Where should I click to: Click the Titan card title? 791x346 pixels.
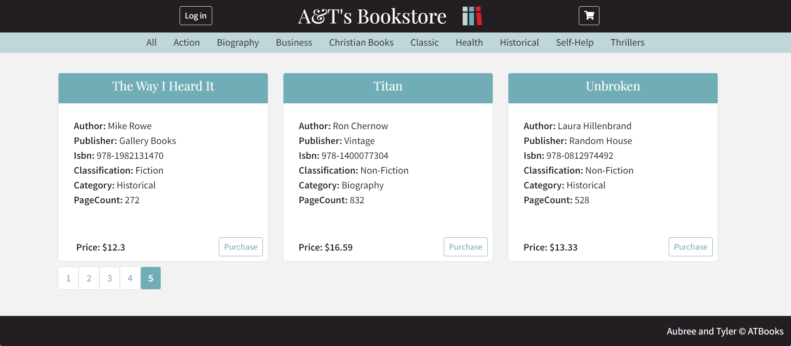pyautogui.click(x=388, y=86)
